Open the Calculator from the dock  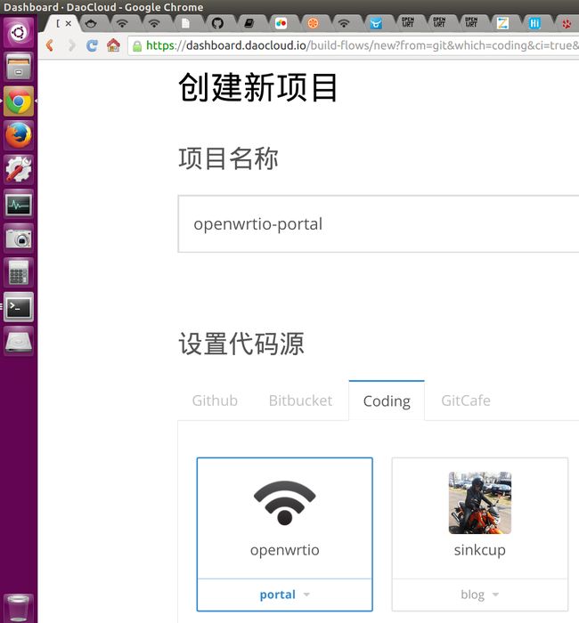19,272
